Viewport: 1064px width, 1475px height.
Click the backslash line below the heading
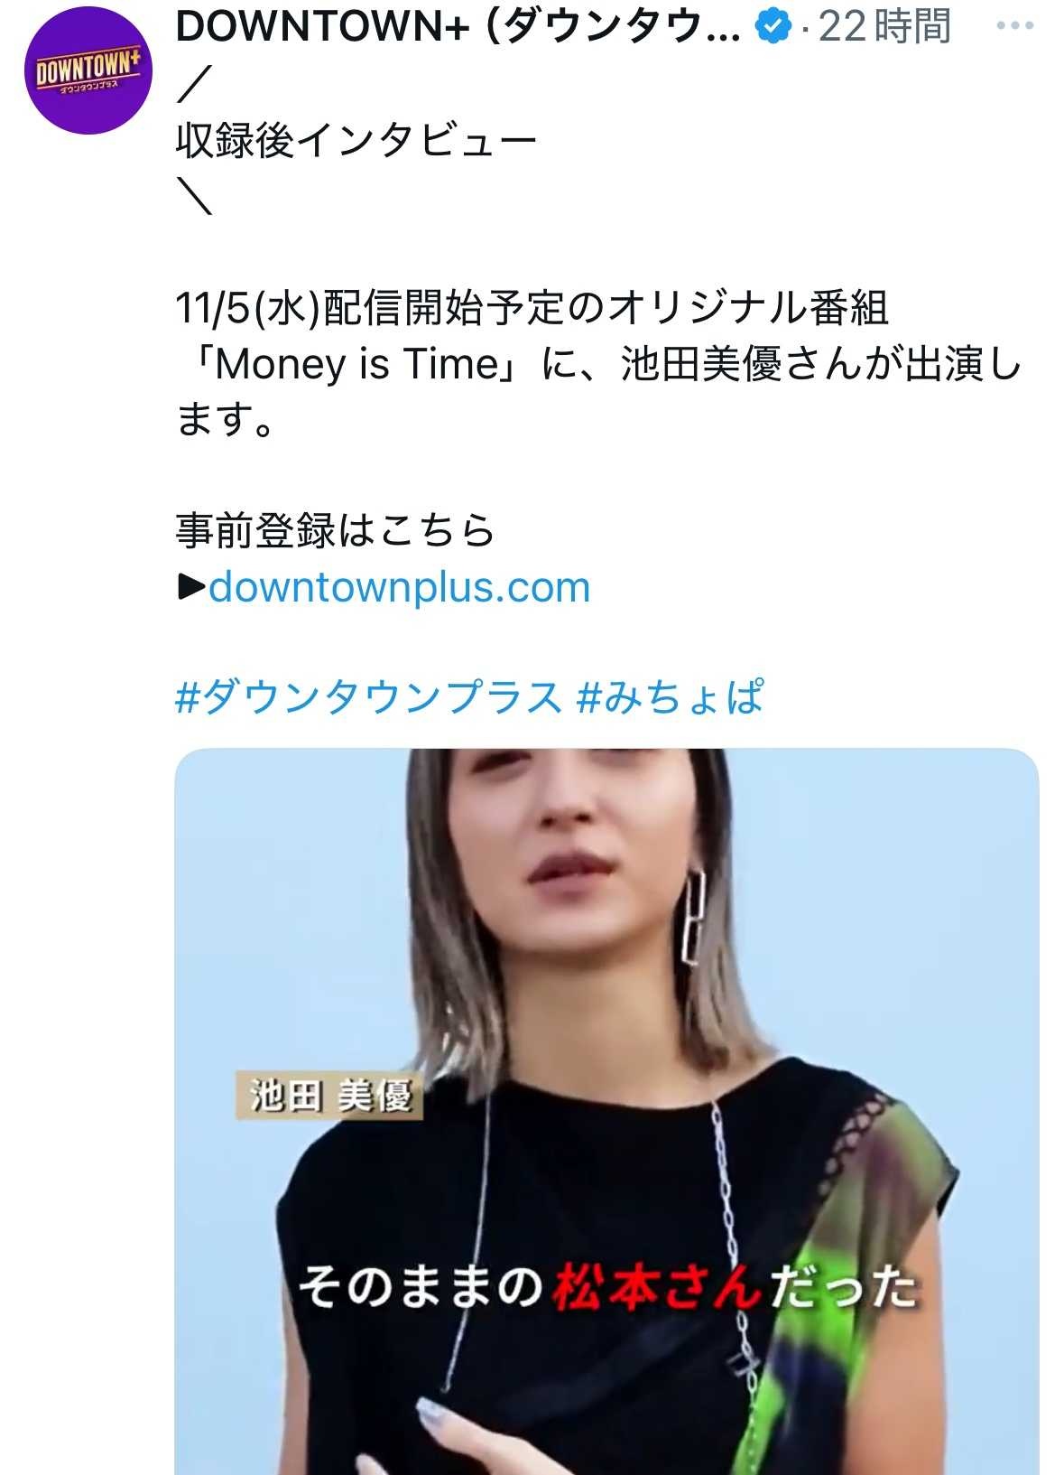tap(194, 196)
